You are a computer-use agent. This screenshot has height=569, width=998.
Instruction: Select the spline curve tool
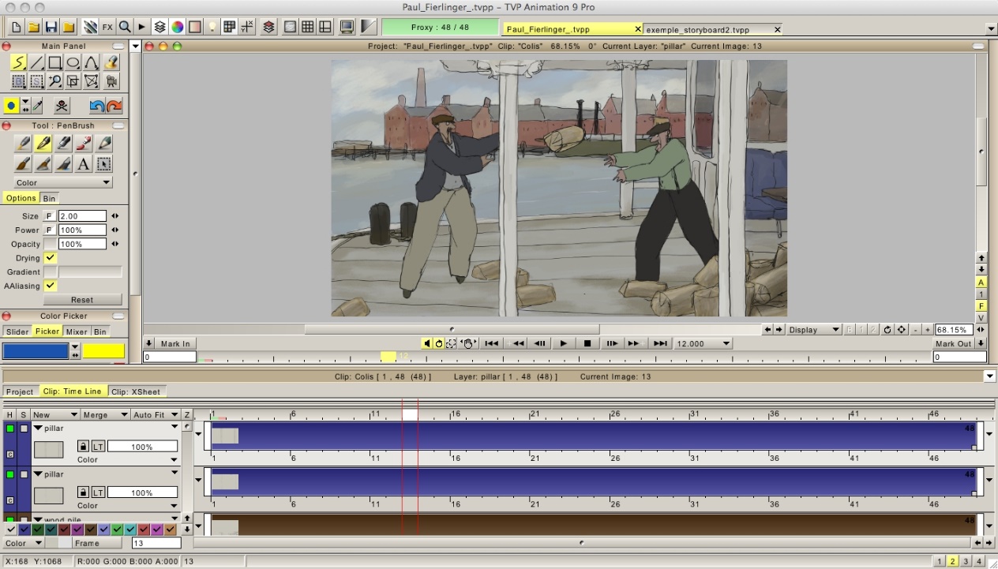click(x=92, y=62)
